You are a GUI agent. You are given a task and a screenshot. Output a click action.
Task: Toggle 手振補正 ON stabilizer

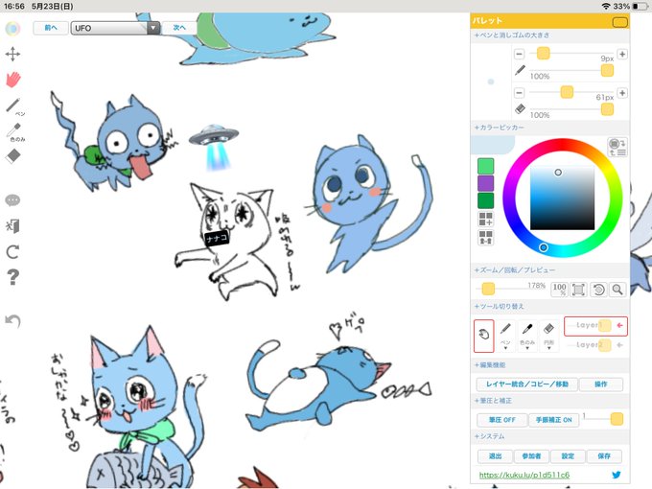pos(554,420)
